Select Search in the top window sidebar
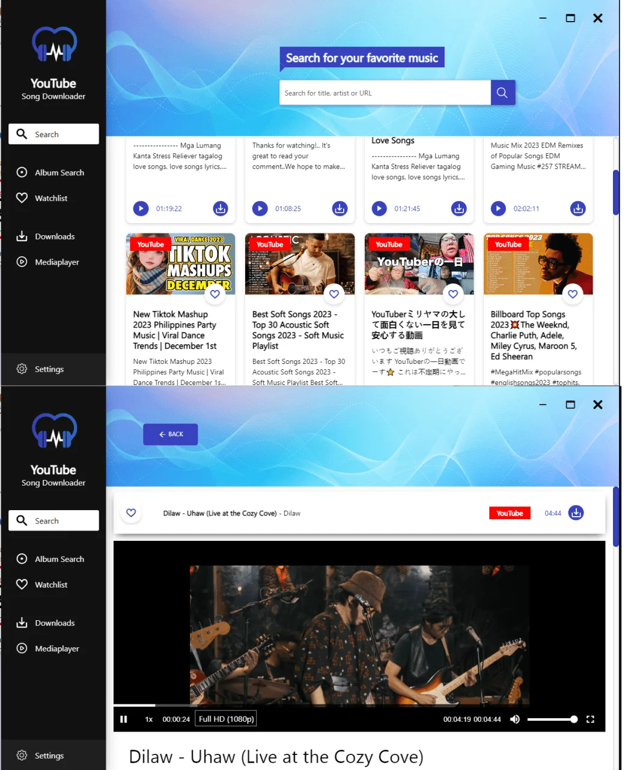The height and width of the screenshot is (770, 625). (53, 134)
